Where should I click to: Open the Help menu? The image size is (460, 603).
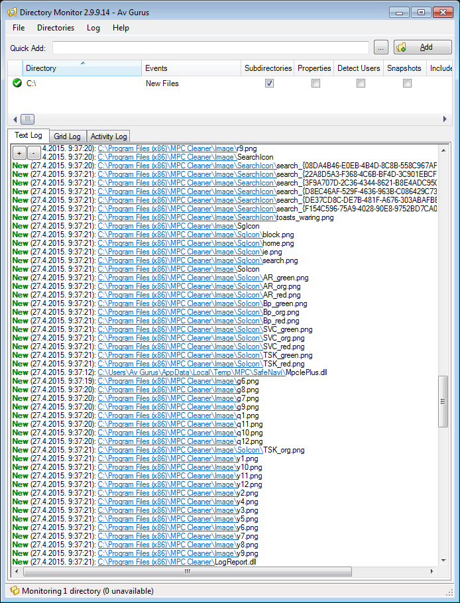(121, 28)
